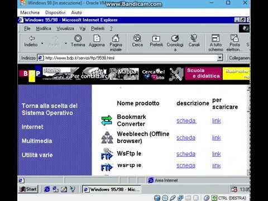Image resolution: width=268 pixels, height=201 pixels.
Task: Launch Internet Explorer from quick launch
Action: 47,189
